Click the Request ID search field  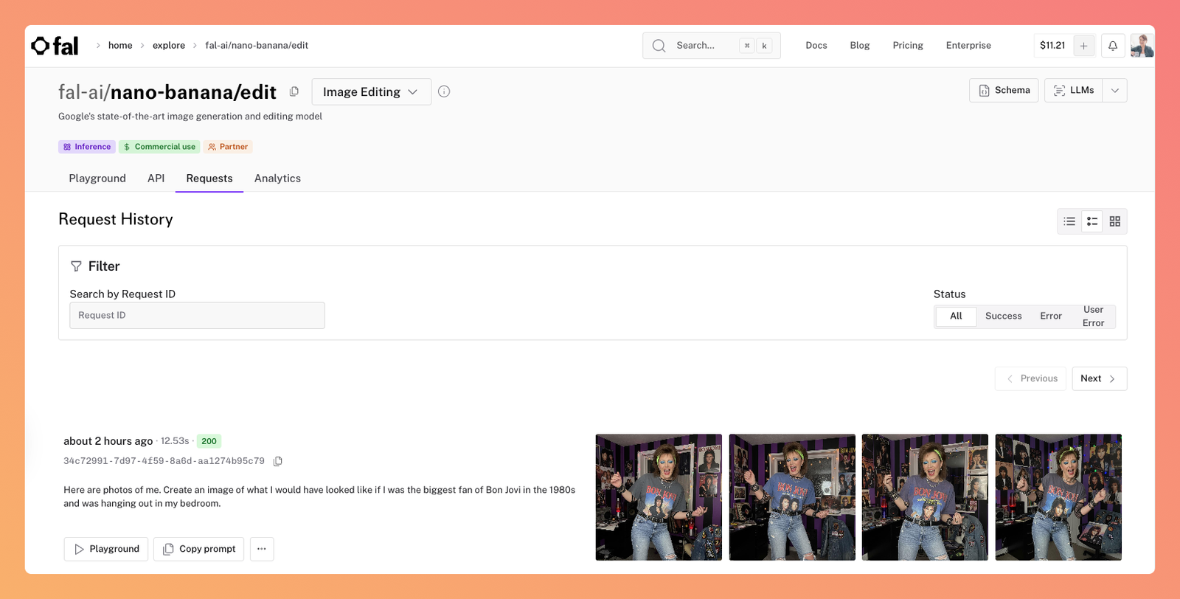[197, 316]
